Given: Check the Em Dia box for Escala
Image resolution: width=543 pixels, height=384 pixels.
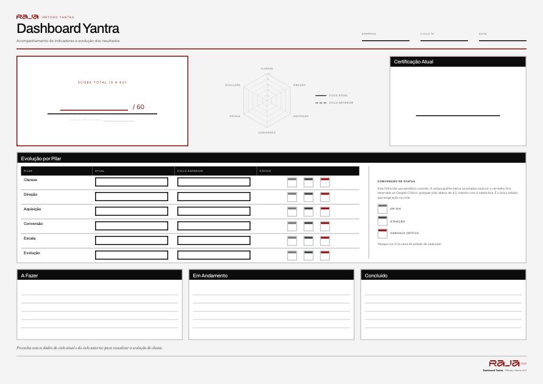Looking at the screenshot, I should coord(292,241).
